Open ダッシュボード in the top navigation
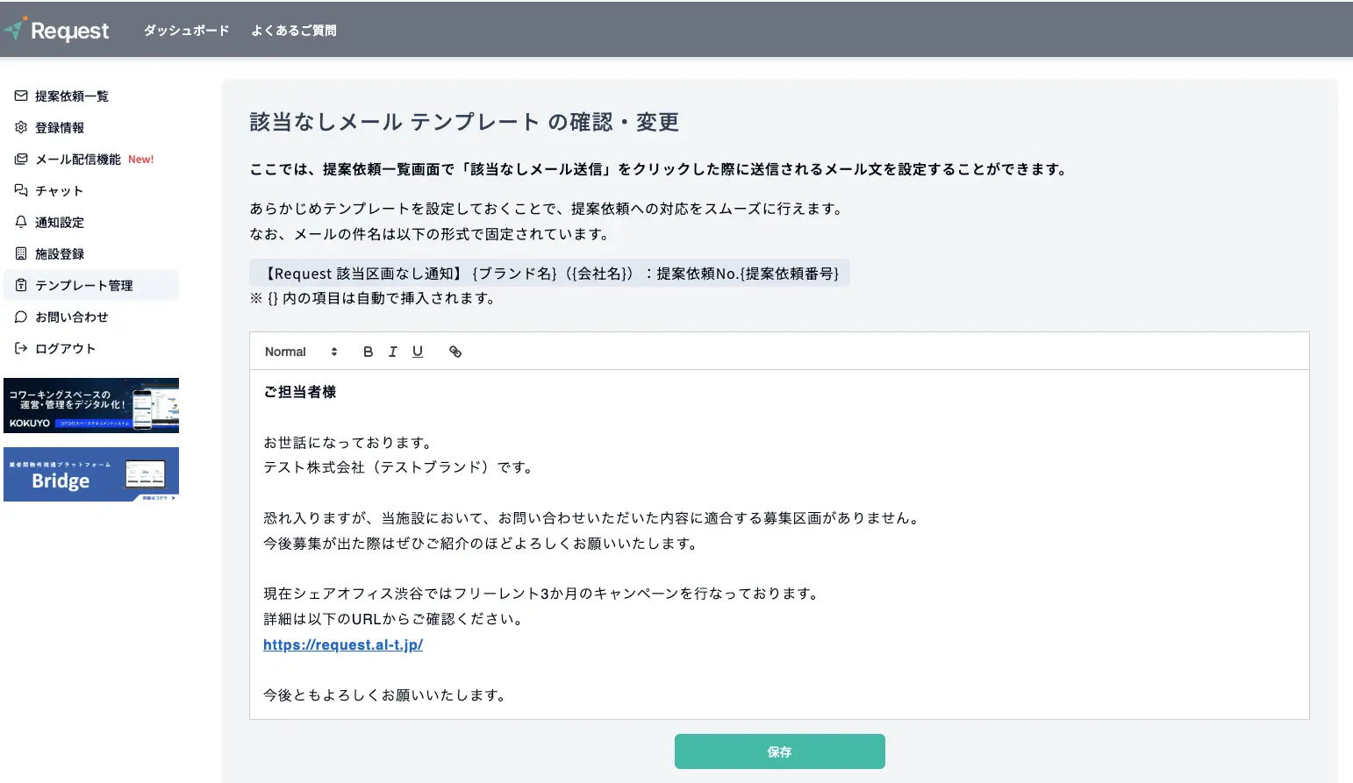This screenshot has height=783, width=1353. [186, 31]
